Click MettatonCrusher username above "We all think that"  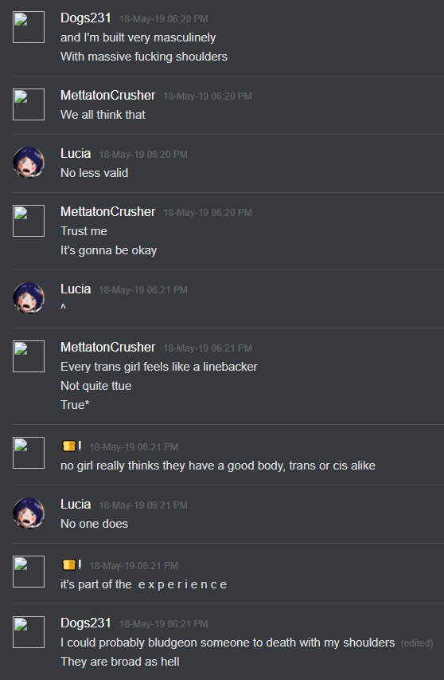(107, 96)
